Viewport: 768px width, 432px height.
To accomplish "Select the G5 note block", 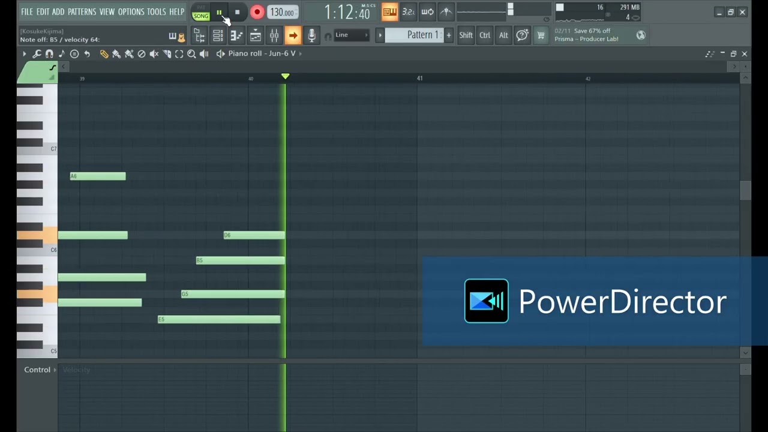I will coord(233,294).
